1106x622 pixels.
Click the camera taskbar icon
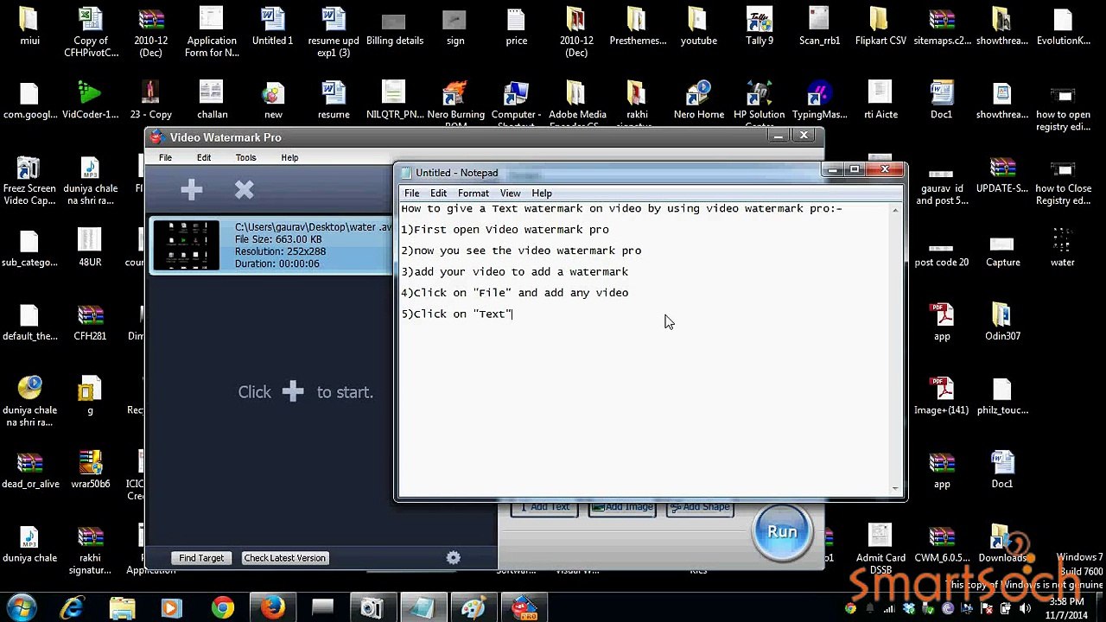(x=372, y=608)
